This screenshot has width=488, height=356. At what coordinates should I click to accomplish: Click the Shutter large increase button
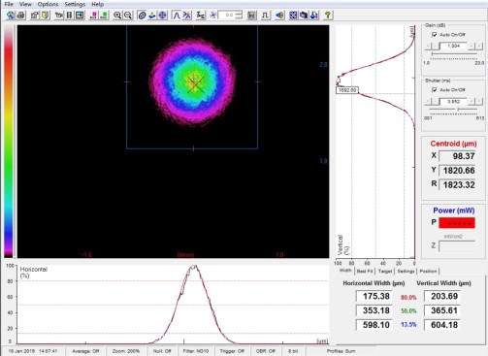(479, 102)
